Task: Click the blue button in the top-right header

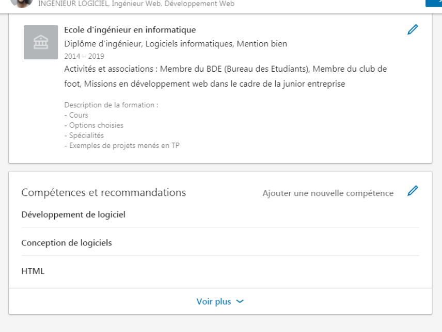Action: tap(434, 4)
